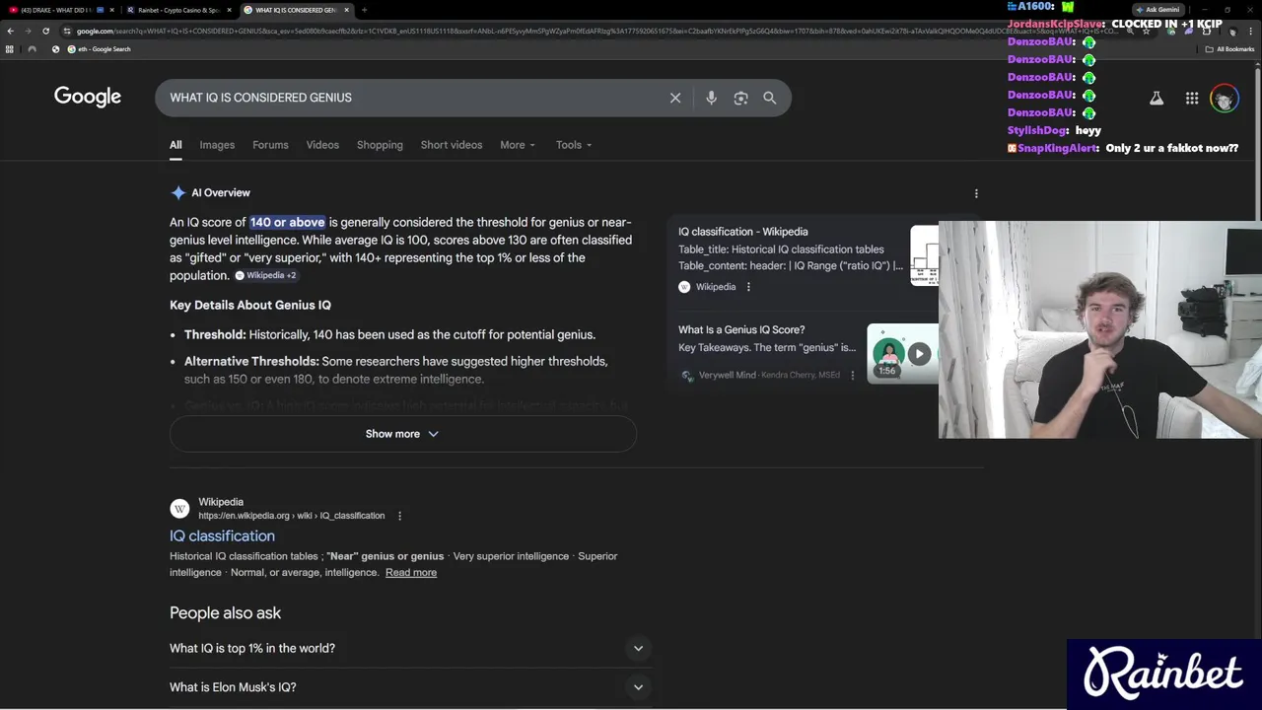This screenshot has height=710, width=1262.
Task: Open the Ask Gemini button
Action: pyautogui.click(x=1159, y=10)
